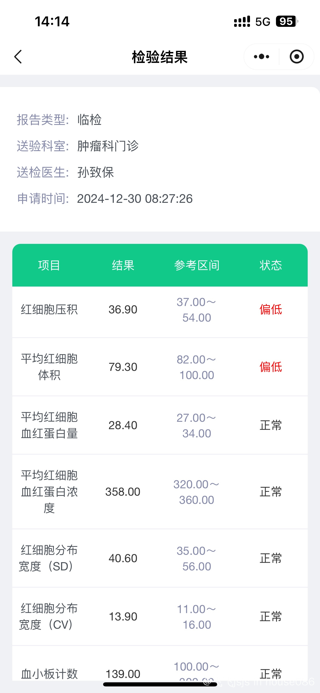Tap the battery level indicator

(x=286, y=21)
